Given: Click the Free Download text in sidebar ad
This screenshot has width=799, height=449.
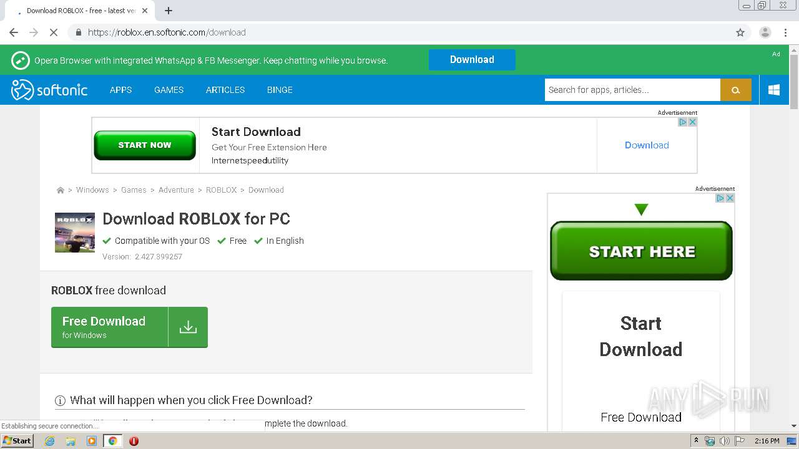Looking at the screenshot, I should (641, 417).
